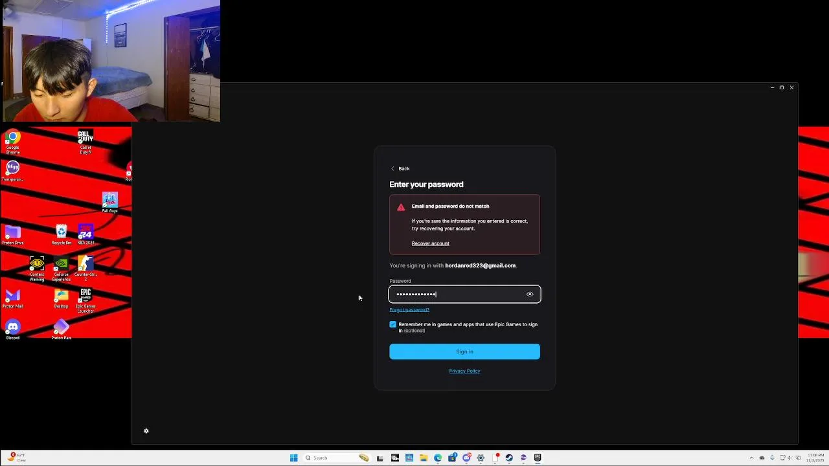
Task: Open Epic launcher settings gear icon
Action: tap(146, 431)
